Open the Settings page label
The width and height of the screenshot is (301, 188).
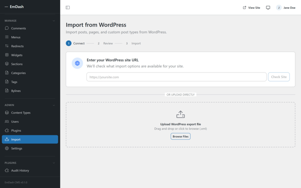[16, 148]
